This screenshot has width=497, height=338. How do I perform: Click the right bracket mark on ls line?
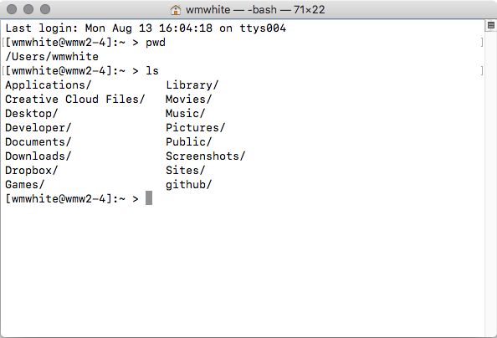[482, 71]
